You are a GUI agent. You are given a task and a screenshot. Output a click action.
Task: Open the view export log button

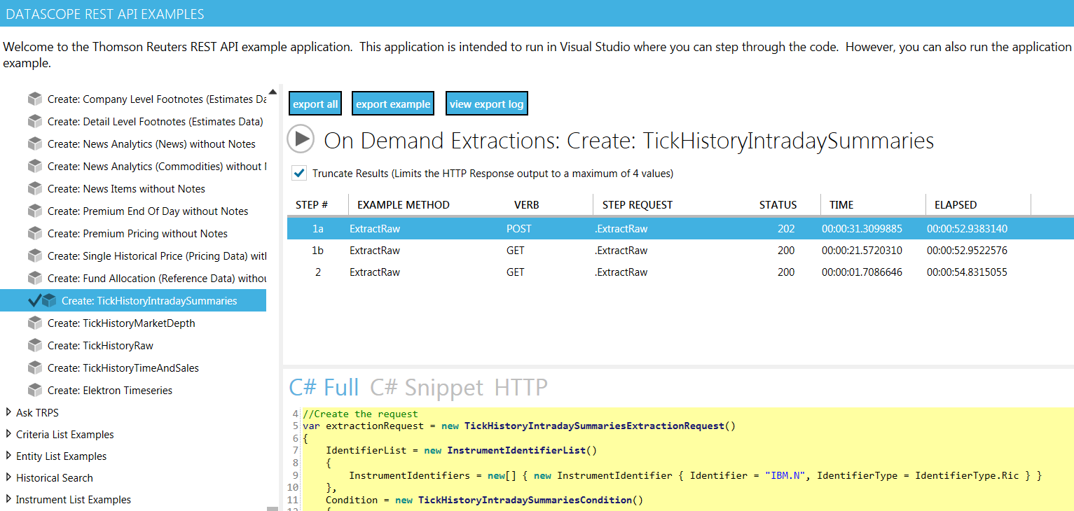486,104
